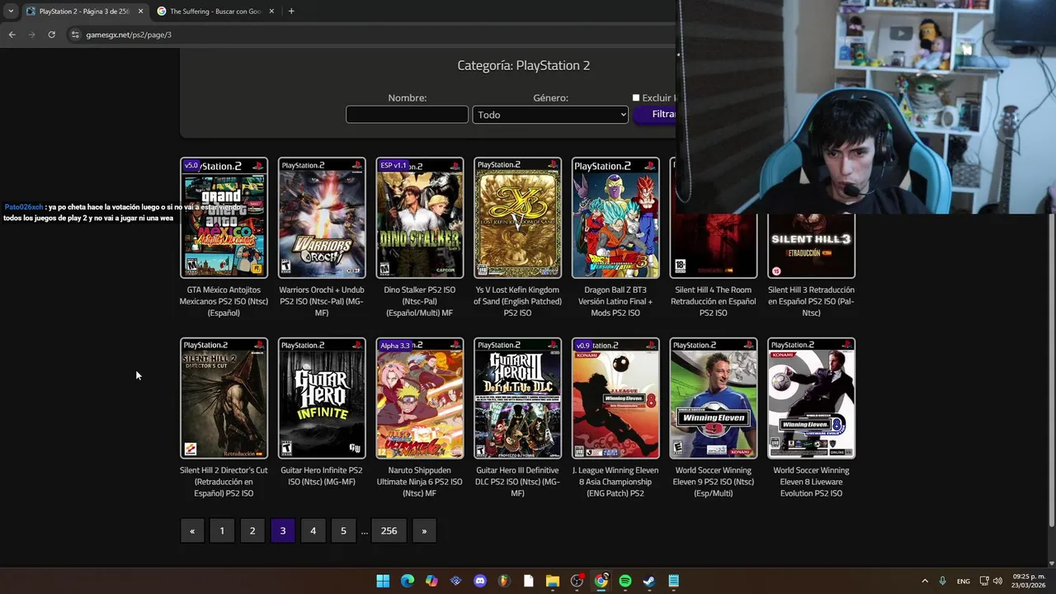1056x594 pixels.
Task: Open the tab search dropdown
Action: (x=10, y=11)
